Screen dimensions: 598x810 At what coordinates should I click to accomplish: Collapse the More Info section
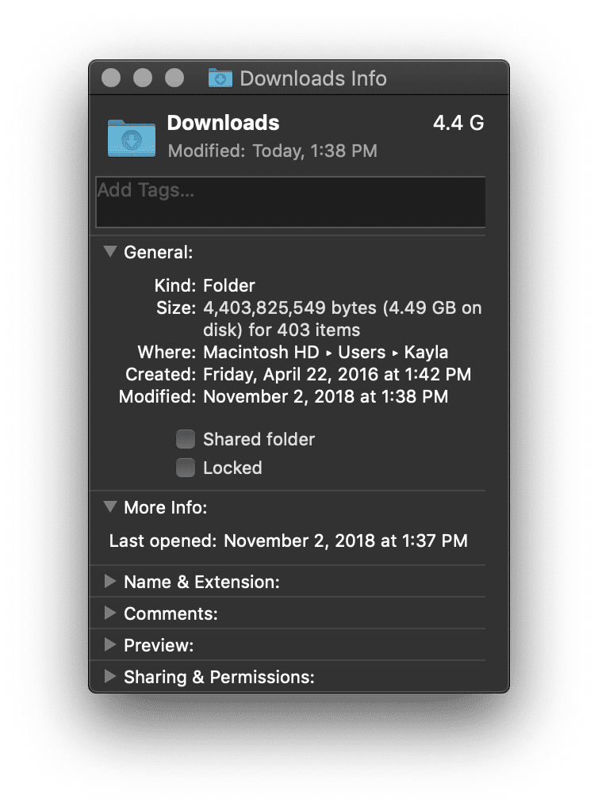coord(109,506)
